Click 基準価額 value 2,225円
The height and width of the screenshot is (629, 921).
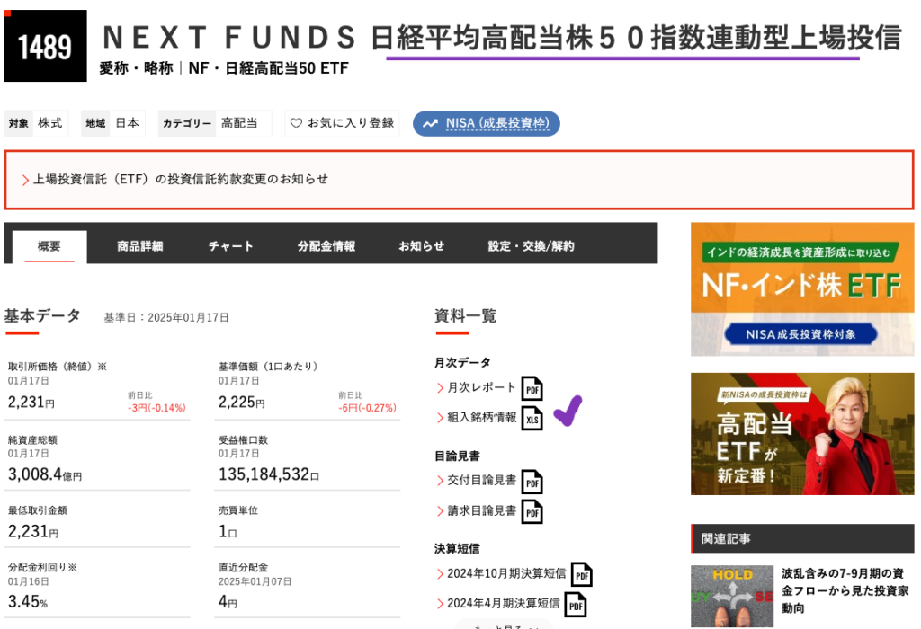tap(241, 403)
